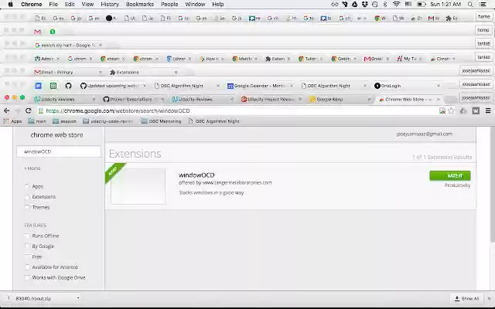Open the Chrome hamburger menu

click(x=488, y=110)
